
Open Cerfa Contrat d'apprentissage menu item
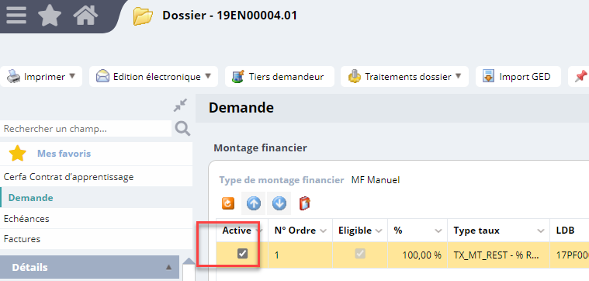(x=96, y=176)
